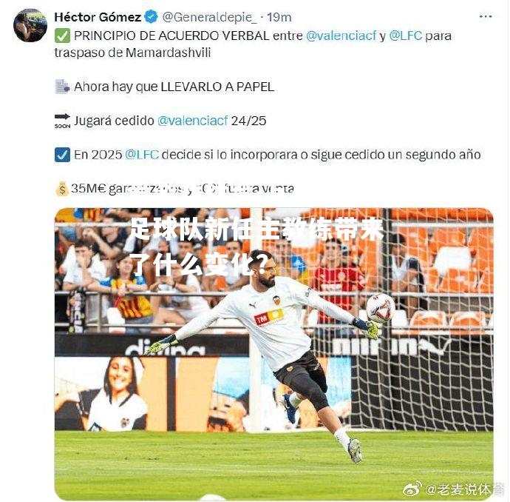Image resolution: width=510 pixels, height=502 pixels.
Task: Open the @Generaldepie_ handle link
Action: [209, 17]
